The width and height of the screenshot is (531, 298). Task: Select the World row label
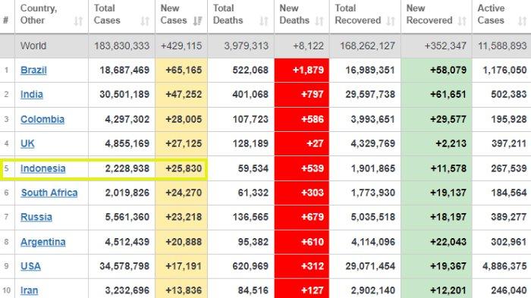tap(33, 45)
